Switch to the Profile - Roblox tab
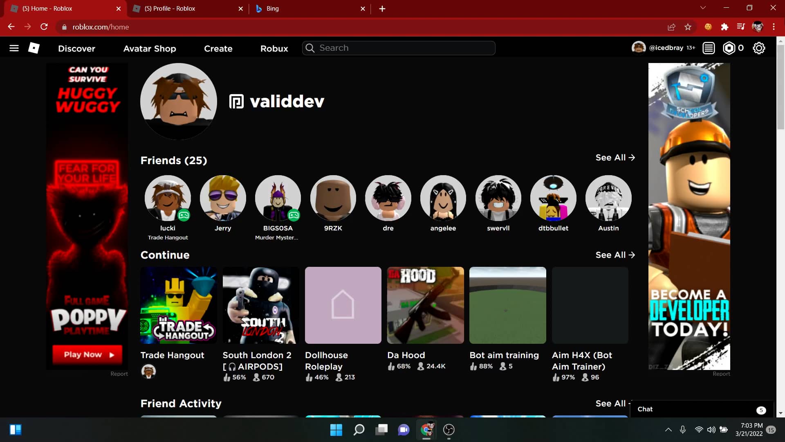Image resolution: width=785 pixels, height=442 pixels. coord(188,9)
